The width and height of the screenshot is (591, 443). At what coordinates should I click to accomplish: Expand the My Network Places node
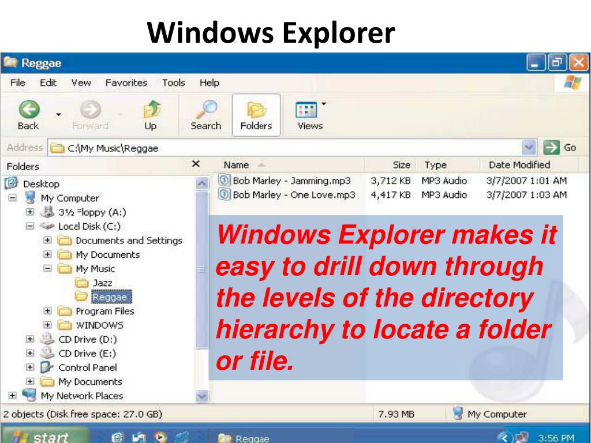(13, 396)
